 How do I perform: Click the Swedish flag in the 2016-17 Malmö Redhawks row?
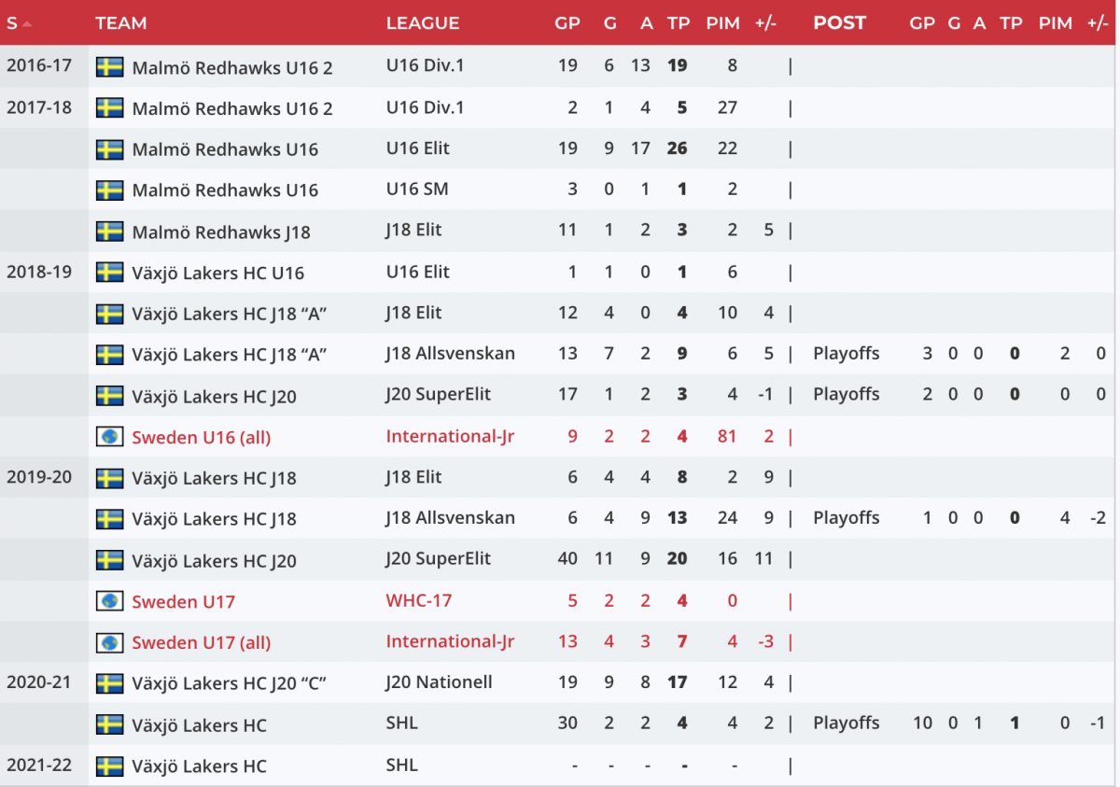pyautogui.click(x=110, y=66)
